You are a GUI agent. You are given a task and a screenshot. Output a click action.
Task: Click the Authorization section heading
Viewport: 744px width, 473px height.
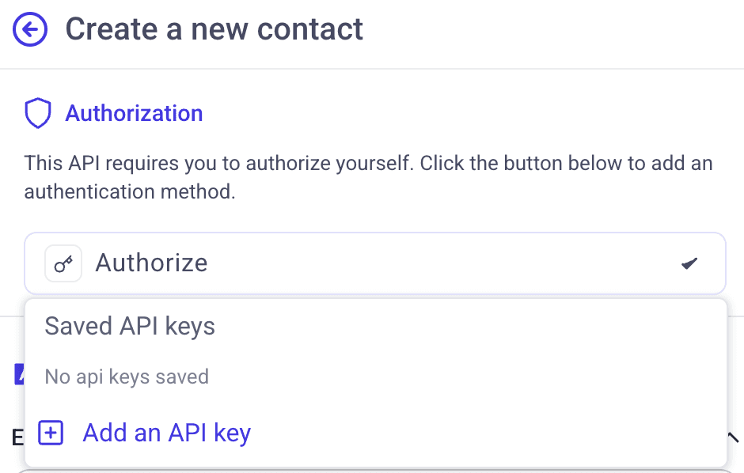pos(134,113)
